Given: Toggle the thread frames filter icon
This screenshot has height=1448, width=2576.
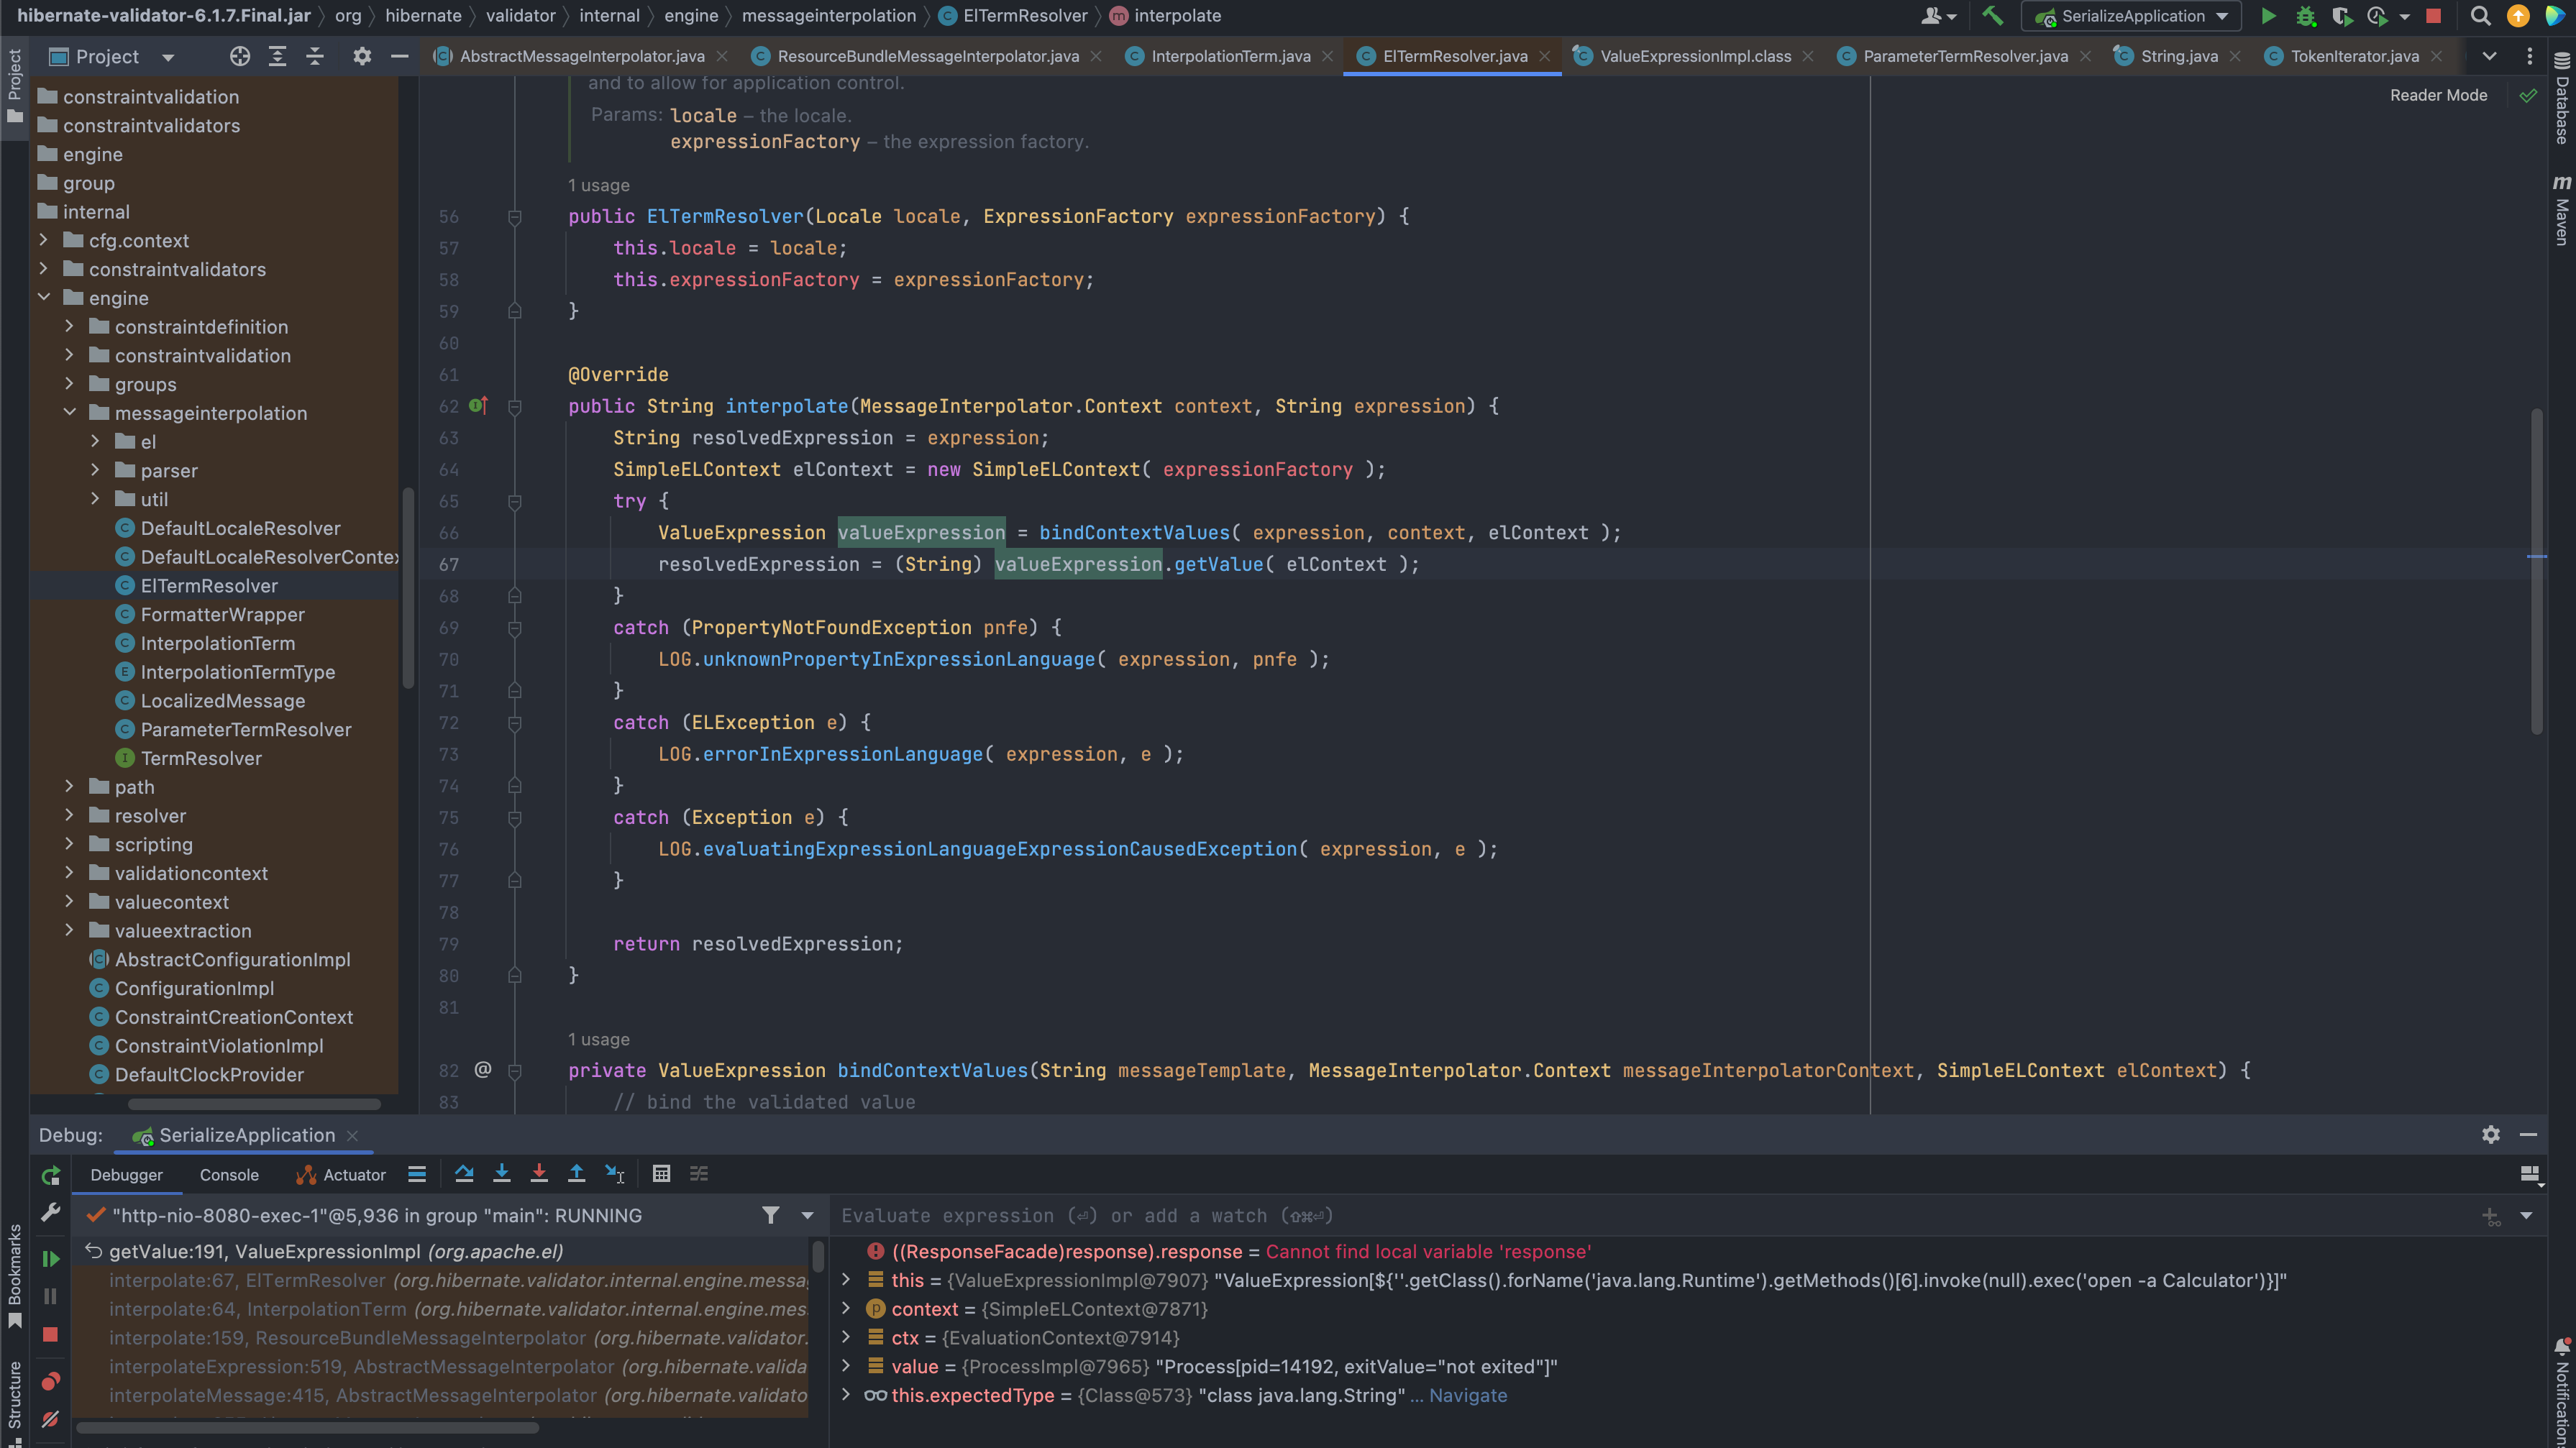Looking at the screenshot, I should (x=770, y=1215).
